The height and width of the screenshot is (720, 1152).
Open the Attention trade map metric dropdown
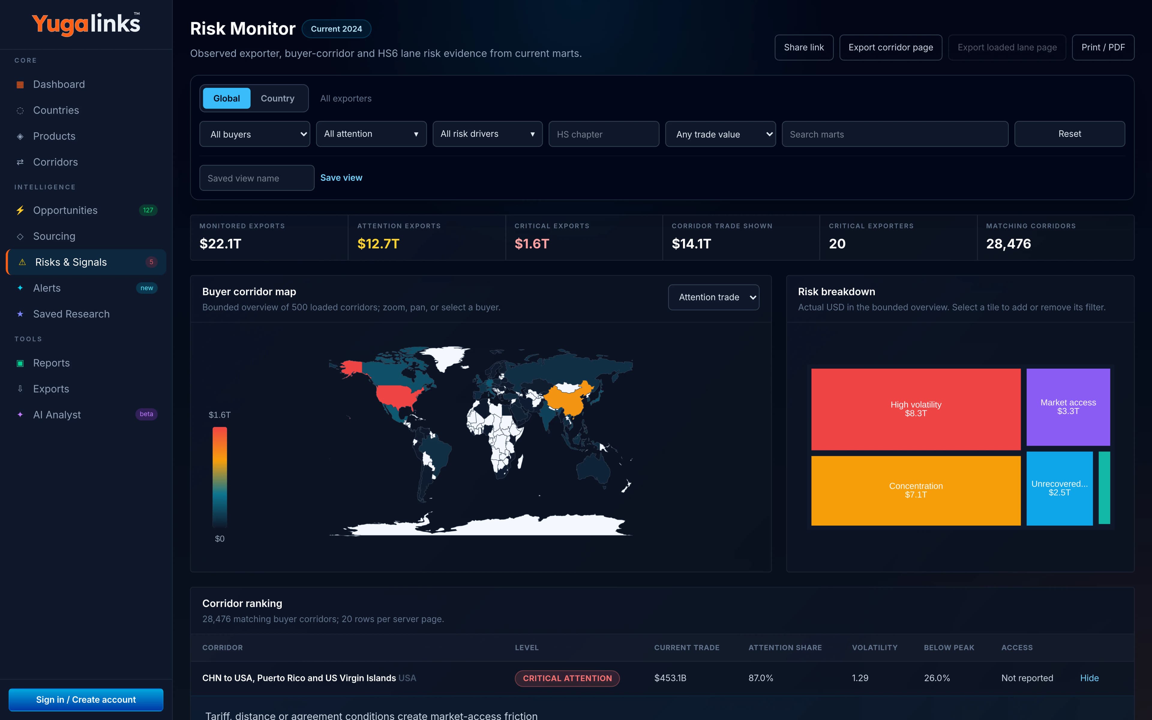point(714,297)
